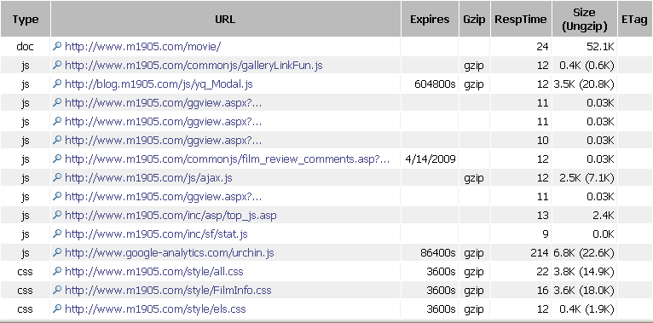Select the 86400s expires value
Image resolution: width=653 pixels, height=323 pixels.
[x=438, y=252]
